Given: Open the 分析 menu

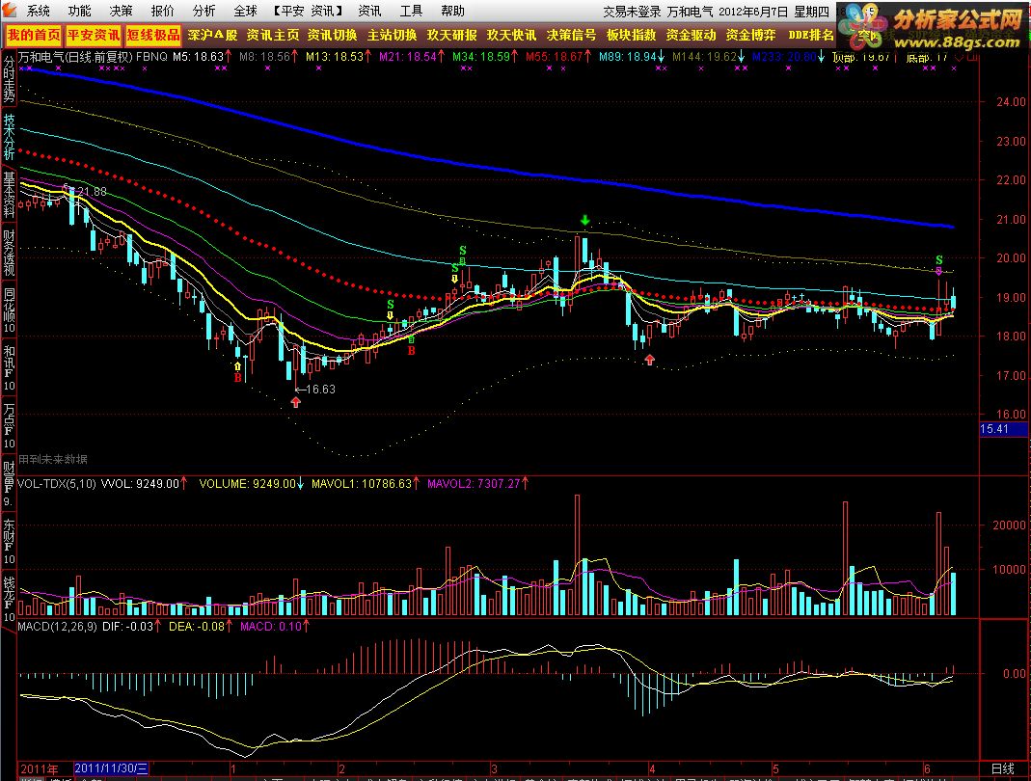Looking at the screenshot, I should [203, 12].
